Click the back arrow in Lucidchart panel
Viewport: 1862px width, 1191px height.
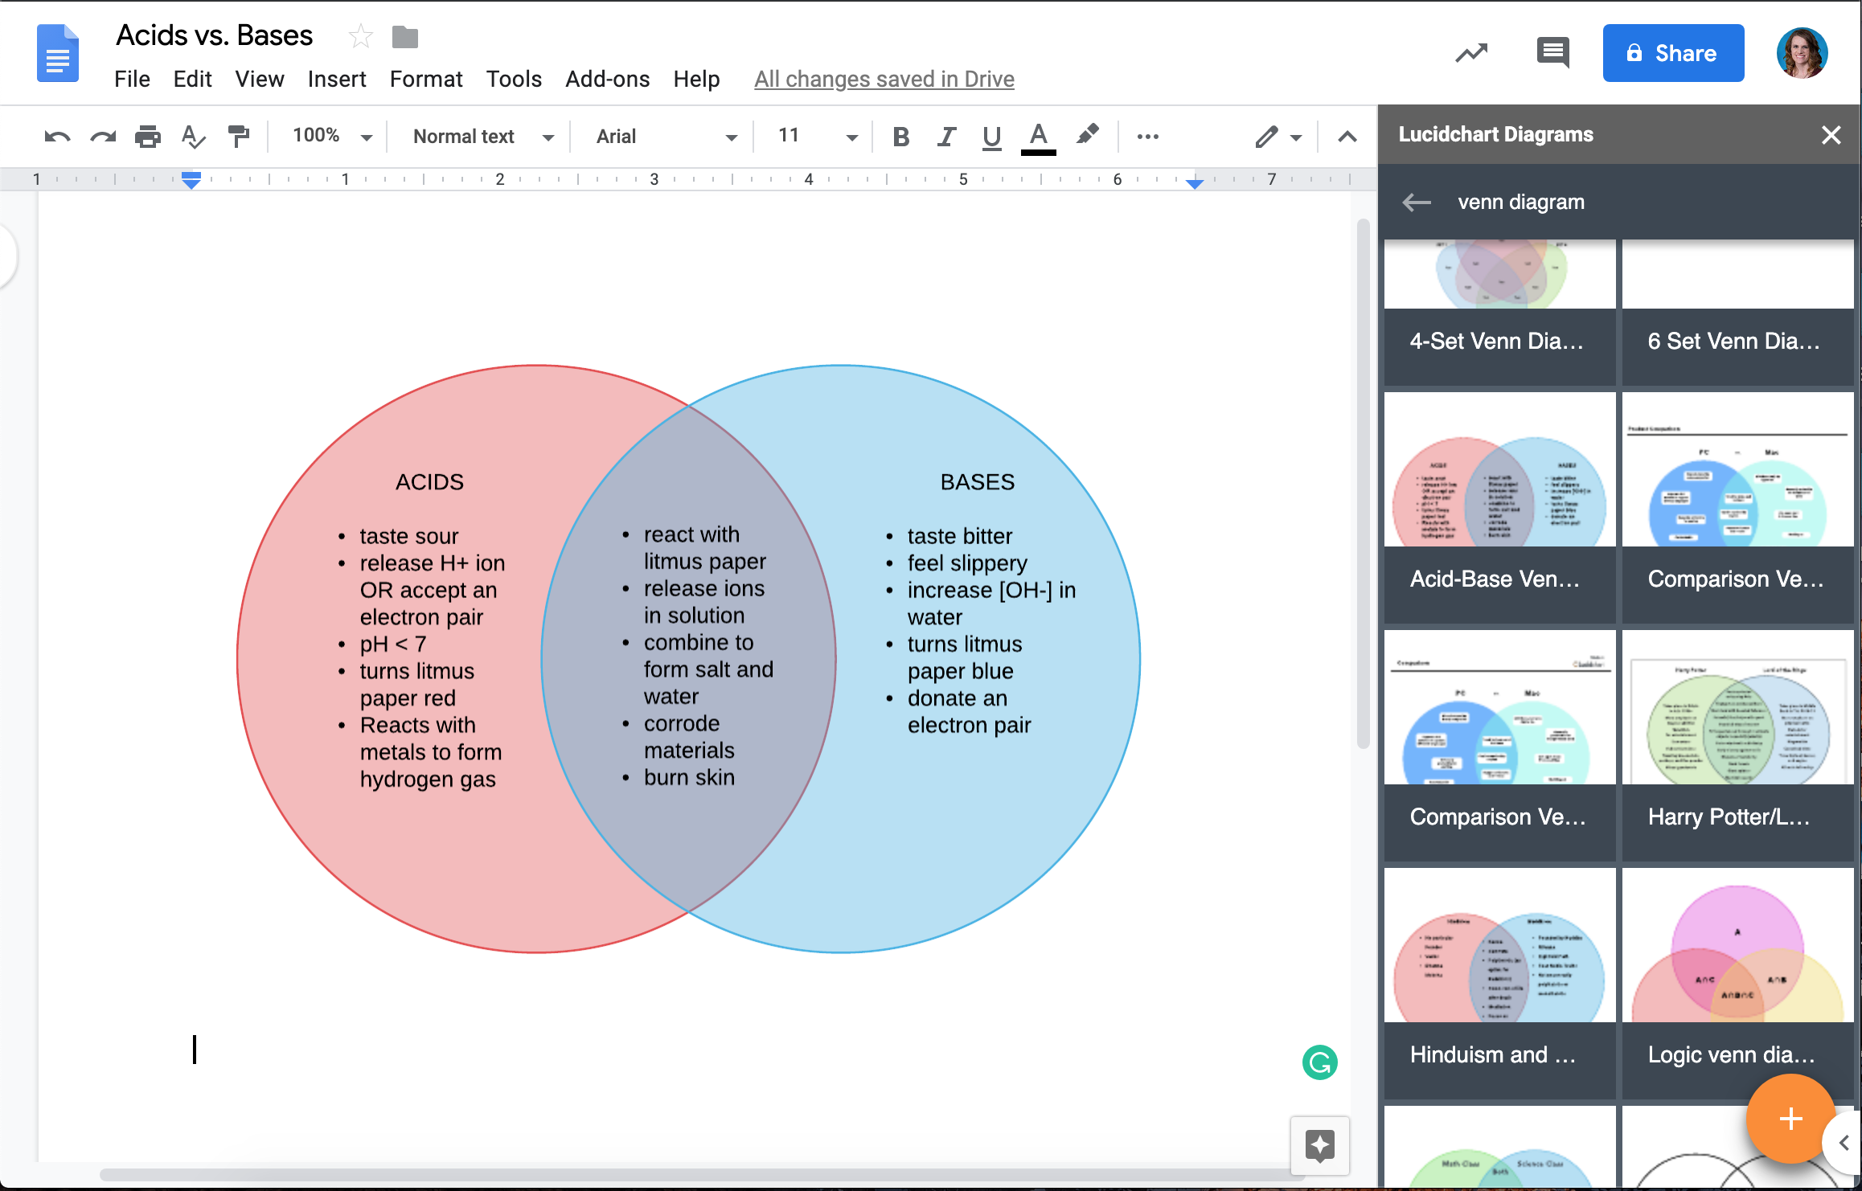click(1418, 203)
